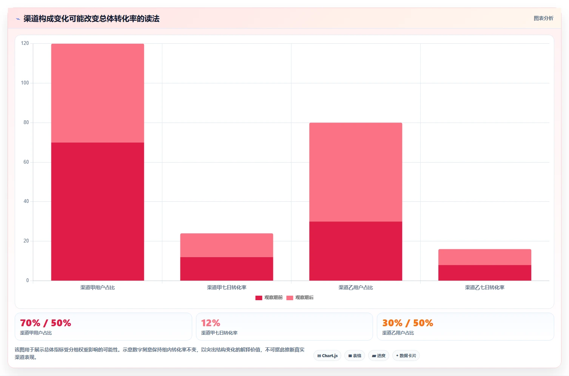The width and height of the screenshot is (569, 376).
Task: Select the pink segment of 渠道甲用户占比 bar
Action: (x=97, y=93)
